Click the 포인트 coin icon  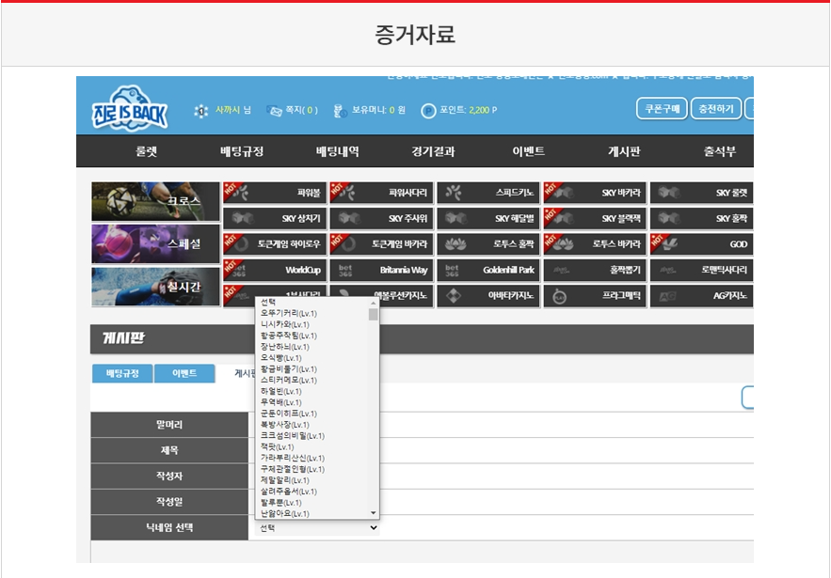click(x=429, y=111)
